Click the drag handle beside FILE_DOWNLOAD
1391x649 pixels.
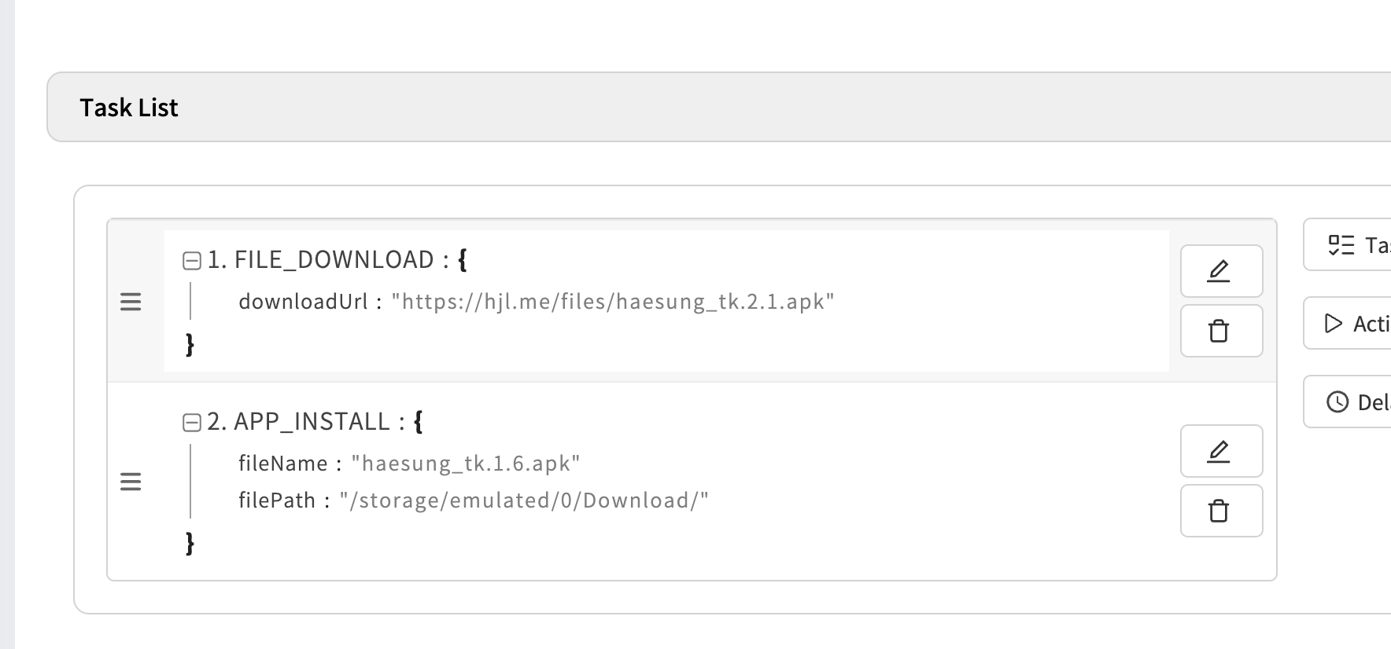click(131, 302)
